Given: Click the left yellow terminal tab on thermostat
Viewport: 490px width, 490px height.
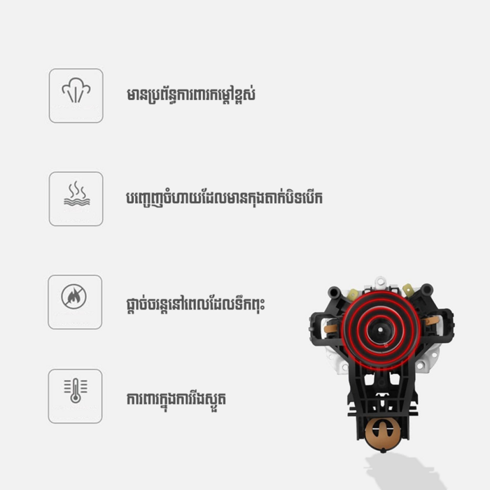Looking at the screenshot, I should click(353, 294).
